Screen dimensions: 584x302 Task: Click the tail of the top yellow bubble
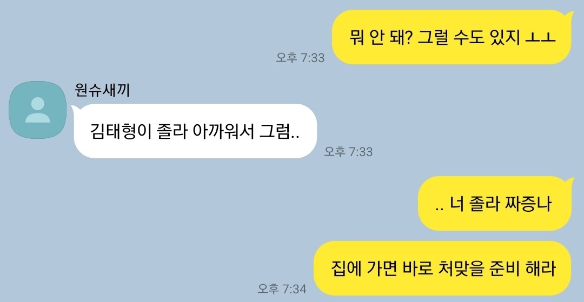tap(570, 16)
